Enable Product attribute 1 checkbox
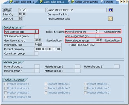The width and height of the screenshot is (129, 105). (6, 84)
